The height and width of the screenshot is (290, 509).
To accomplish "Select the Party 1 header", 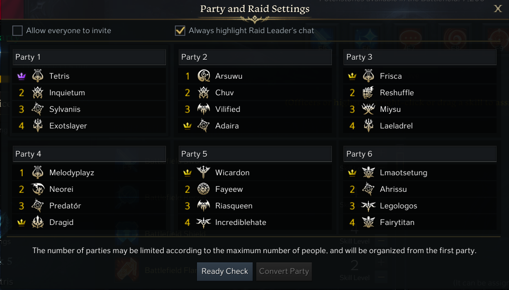I will tap(89, 57).
